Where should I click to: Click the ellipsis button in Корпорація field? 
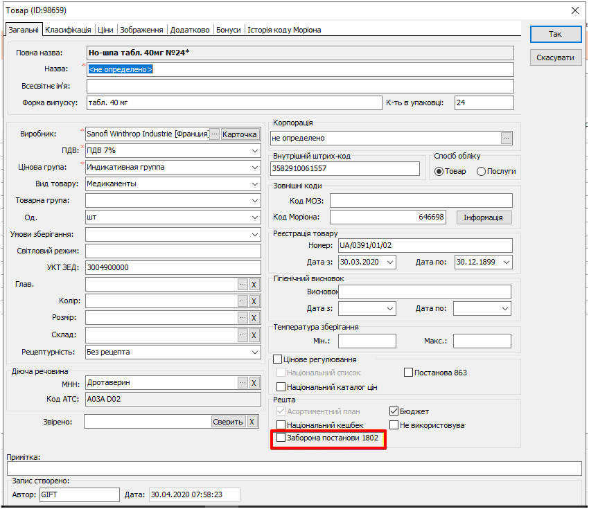[507, 138]
